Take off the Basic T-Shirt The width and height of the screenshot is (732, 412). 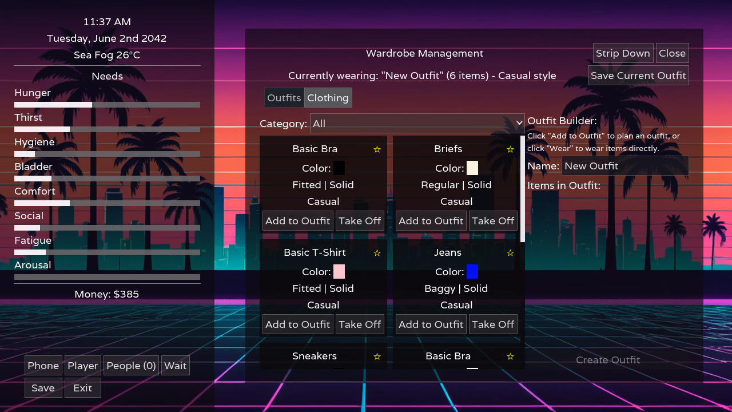click(360, 324)
